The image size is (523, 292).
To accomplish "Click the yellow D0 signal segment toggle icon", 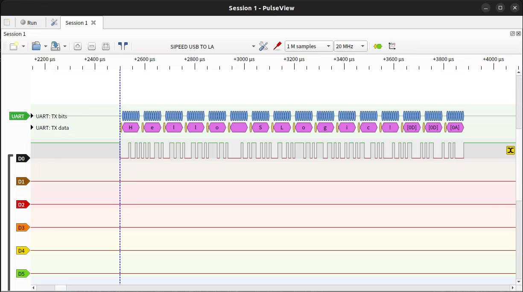I will click(x=510, y=150).
